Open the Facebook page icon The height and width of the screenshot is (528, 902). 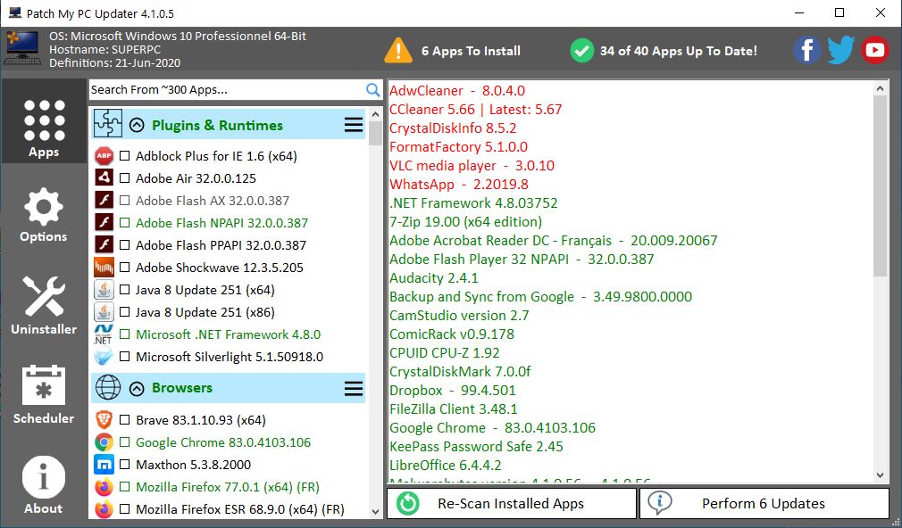(x=807, y=51)
